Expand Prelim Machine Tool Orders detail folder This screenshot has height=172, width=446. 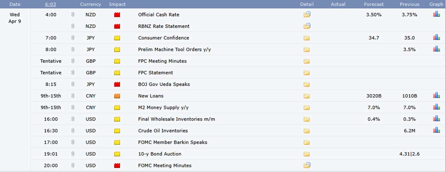click(307, 49)
